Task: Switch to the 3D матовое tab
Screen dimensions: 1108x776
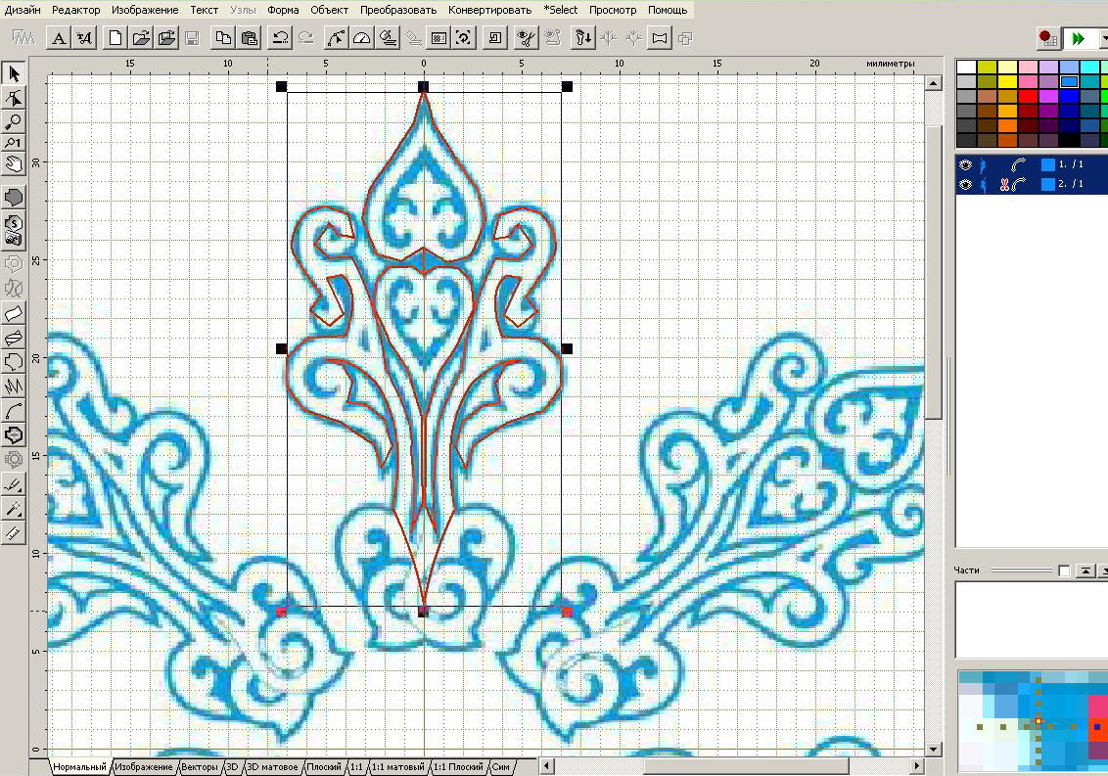Action: pyautogui.click(x=272, y=767)
